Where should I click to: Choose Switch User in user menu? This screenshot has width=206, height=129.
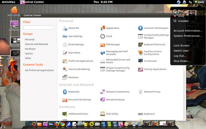click(x=181, y=51)
